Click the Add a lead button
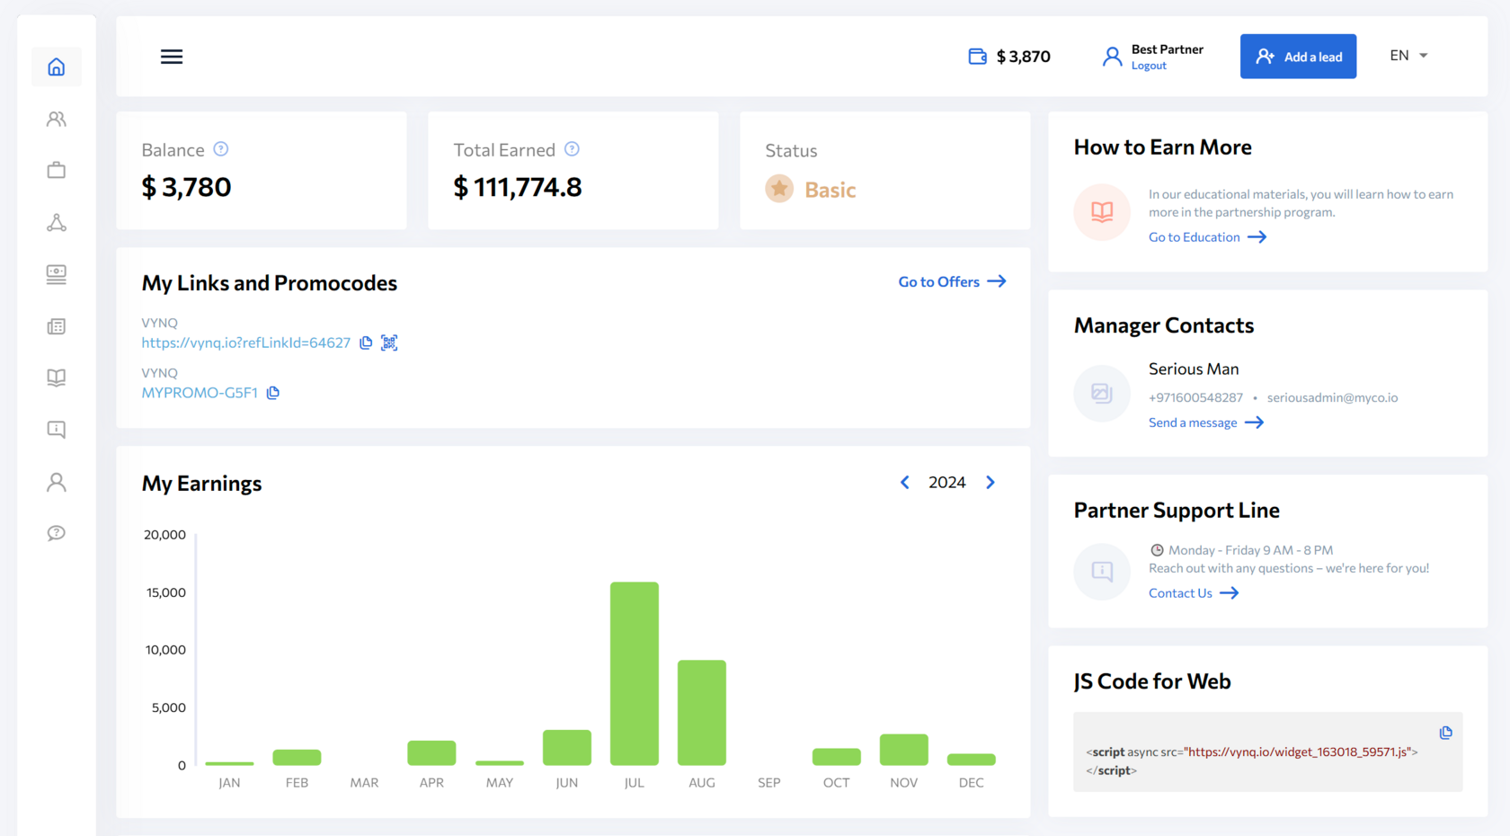This screenshot has height=836, width=1510. (1298, 57)
